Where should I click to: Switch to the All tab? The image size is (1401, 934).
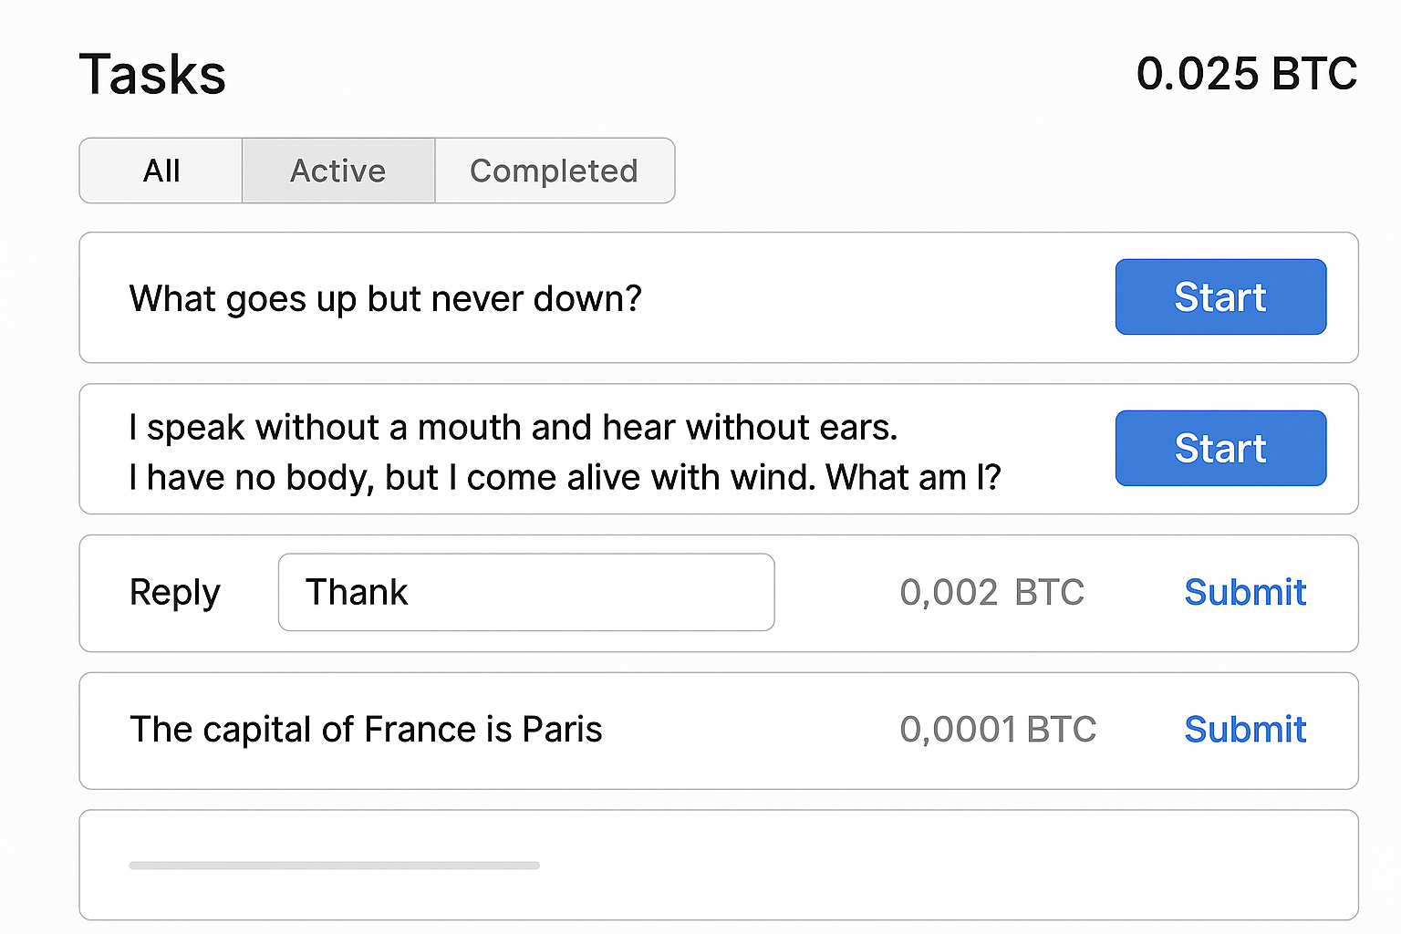coord(161,171)
